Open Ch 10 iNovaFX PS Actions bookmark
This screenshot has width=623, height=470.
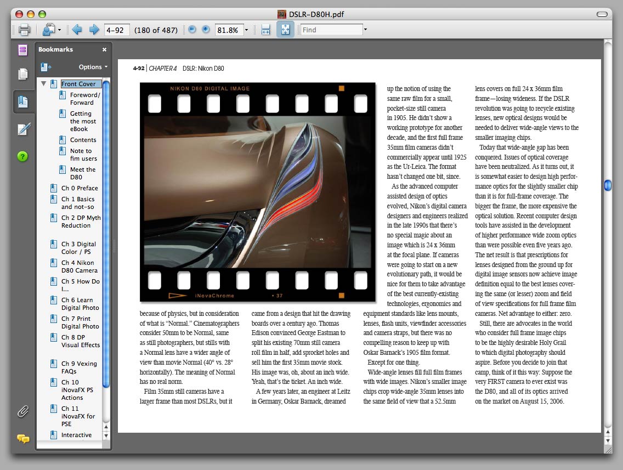point(77,390)
